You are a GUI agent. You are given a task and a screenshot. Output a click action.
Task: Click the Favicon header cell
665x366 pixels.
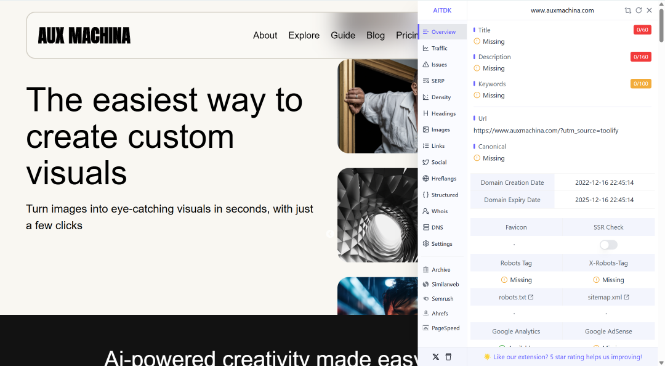coord(516,227)
